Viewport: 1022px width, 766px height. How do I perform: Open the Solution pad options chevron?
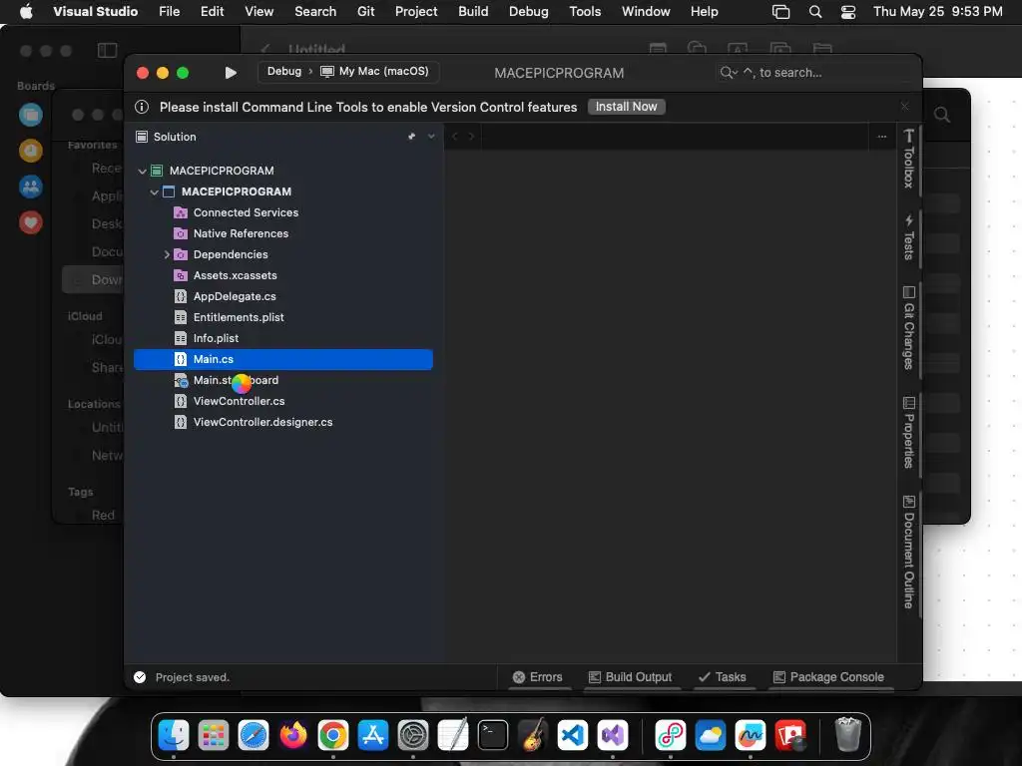coord(431,136)
